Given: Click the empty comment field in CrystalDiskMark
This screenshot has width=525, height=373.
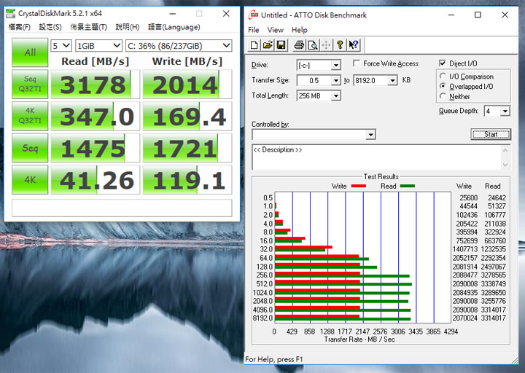Looking at the screenshot, I should coord(122,208).
